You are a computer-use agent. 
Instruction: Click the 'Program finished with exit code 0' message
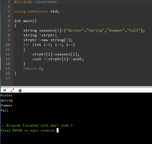coord(37,126)
